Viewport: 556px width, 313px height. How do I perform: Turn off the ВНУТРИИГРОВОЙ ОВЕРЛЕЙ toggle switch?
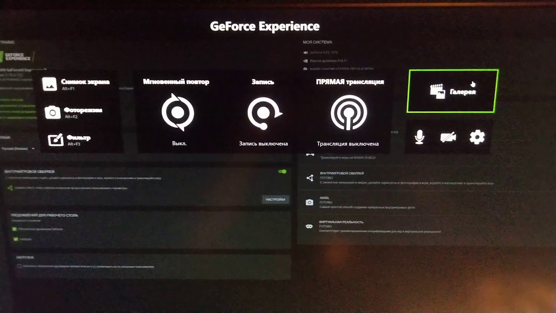[x=282, y=172]
